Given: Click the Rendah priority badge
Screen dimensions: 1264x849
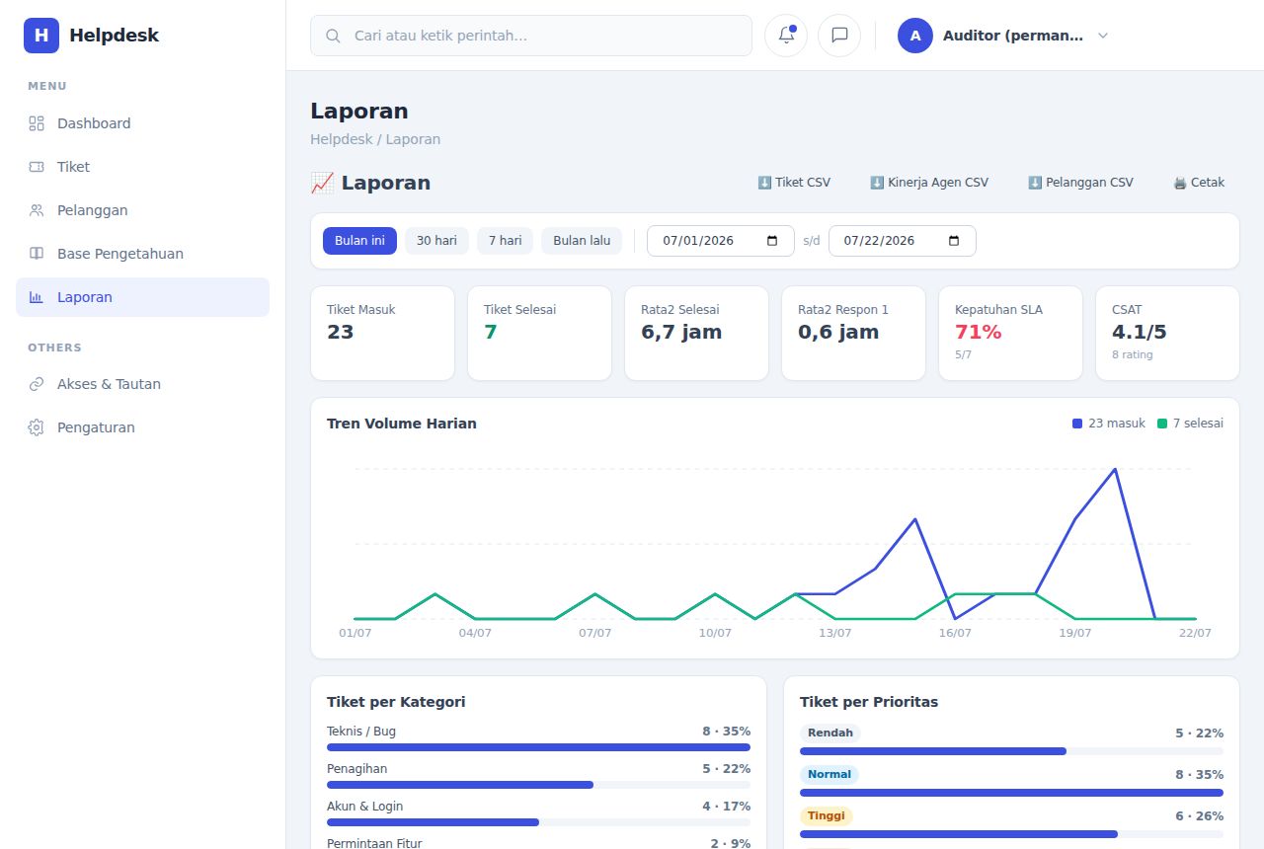Looking at the screenshot, I should (830, 733).
